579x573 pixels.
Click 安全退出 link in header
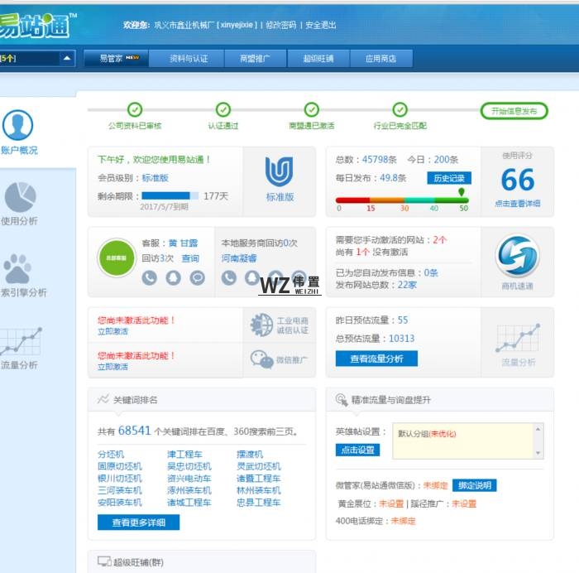click(x=321, y=25)
